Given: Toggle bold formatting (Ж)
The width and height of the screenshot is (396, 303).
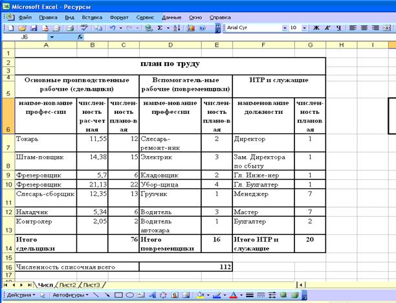Looking at the screenshot, I should click(x=316, y=28).
